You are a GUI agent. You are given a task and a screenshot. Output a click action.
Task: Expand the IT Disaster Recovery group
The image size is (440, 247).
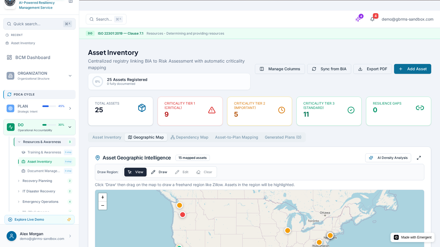pos(19,191)
